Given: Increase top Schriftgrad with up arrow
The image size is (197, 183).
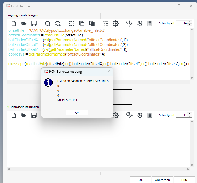Looking at the screenshot, I should pyautogui.click(x=190, y=22).
